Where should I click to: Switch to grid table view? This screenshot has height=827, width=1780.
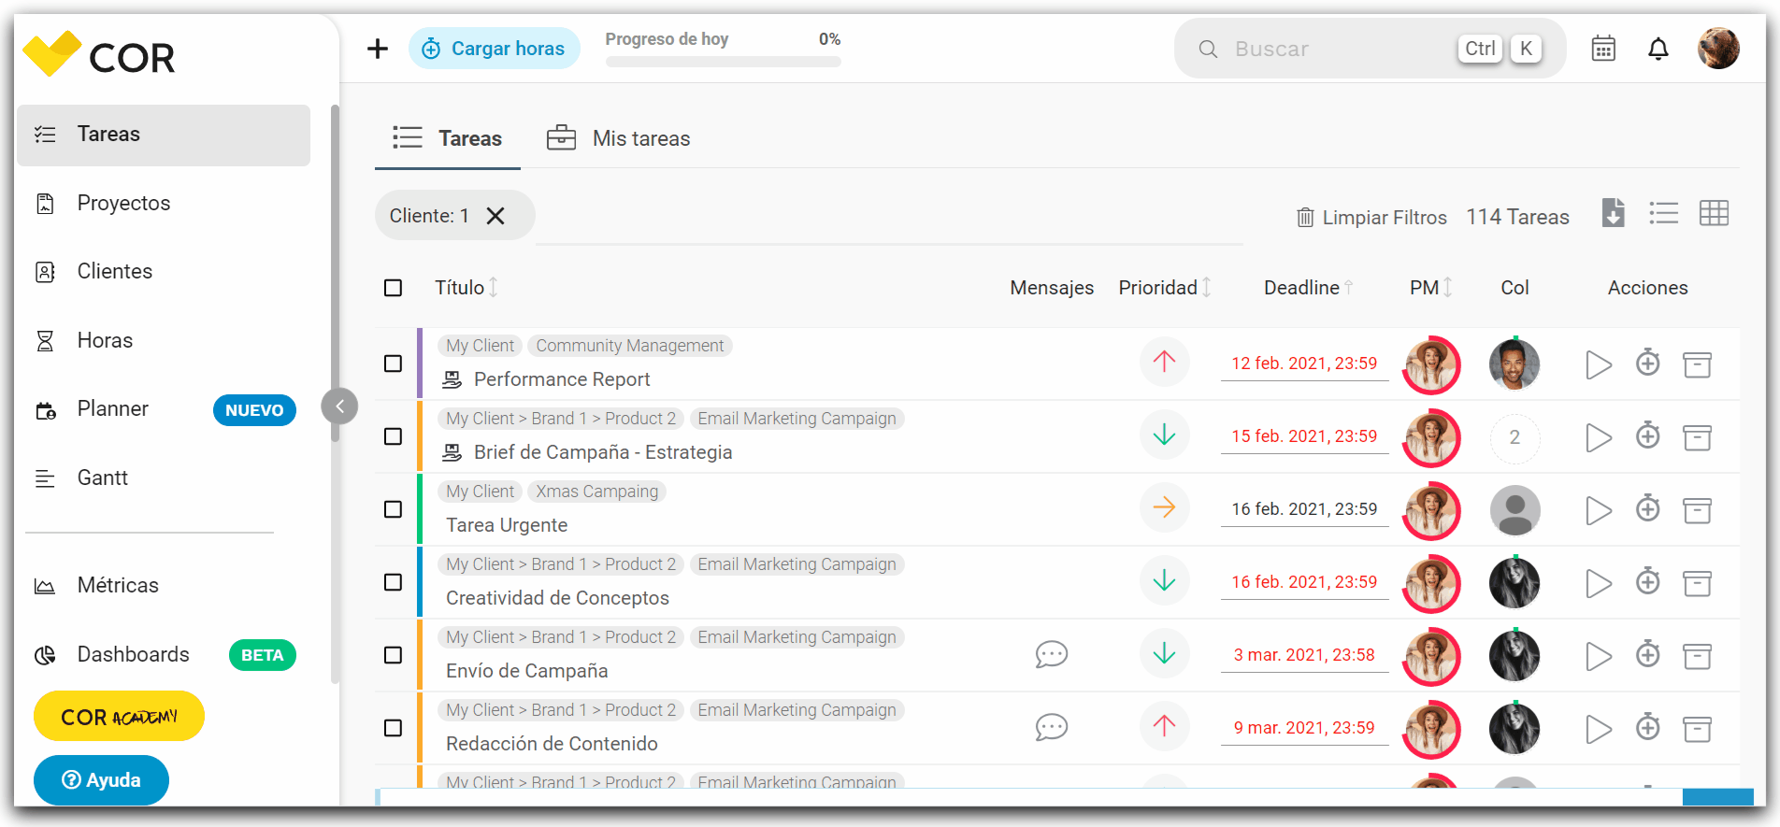click(1714, 214)
